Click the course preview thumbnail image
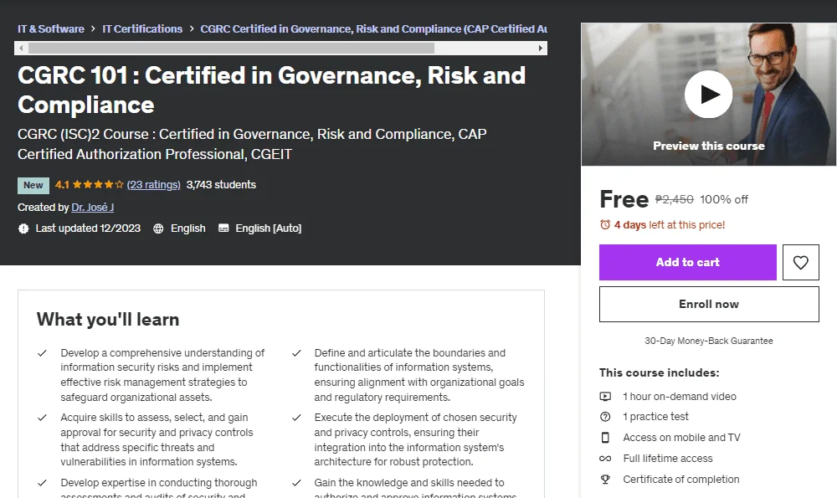This screenshot has height=498, width=837. (708, 94)
